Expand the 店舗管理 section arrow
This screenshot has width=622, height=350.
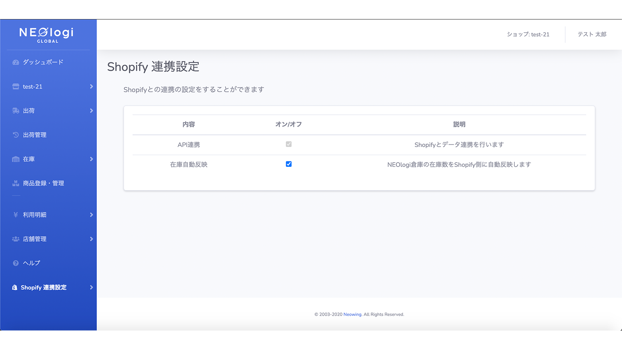[x=92, y=239]
